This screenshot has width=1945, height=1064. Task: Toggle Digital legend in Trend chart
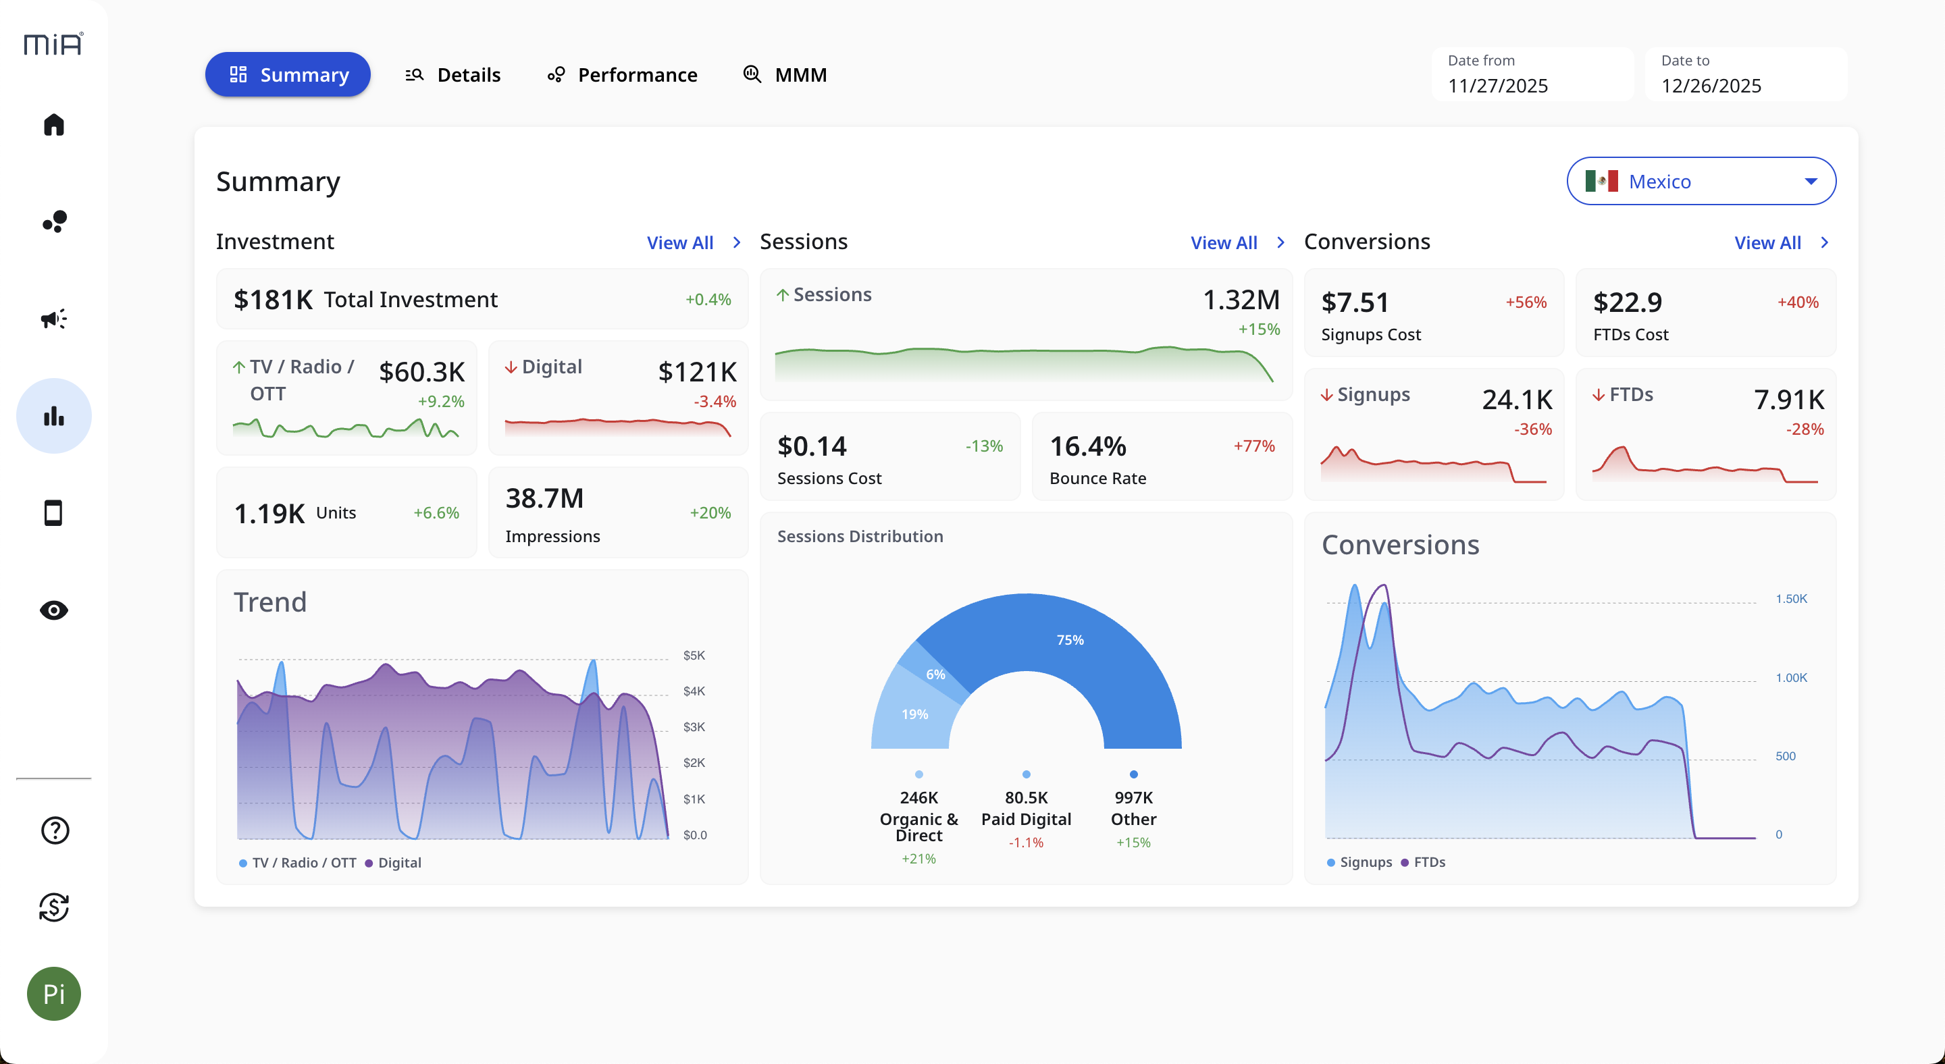pyautogui.click(x=393, y=863)
